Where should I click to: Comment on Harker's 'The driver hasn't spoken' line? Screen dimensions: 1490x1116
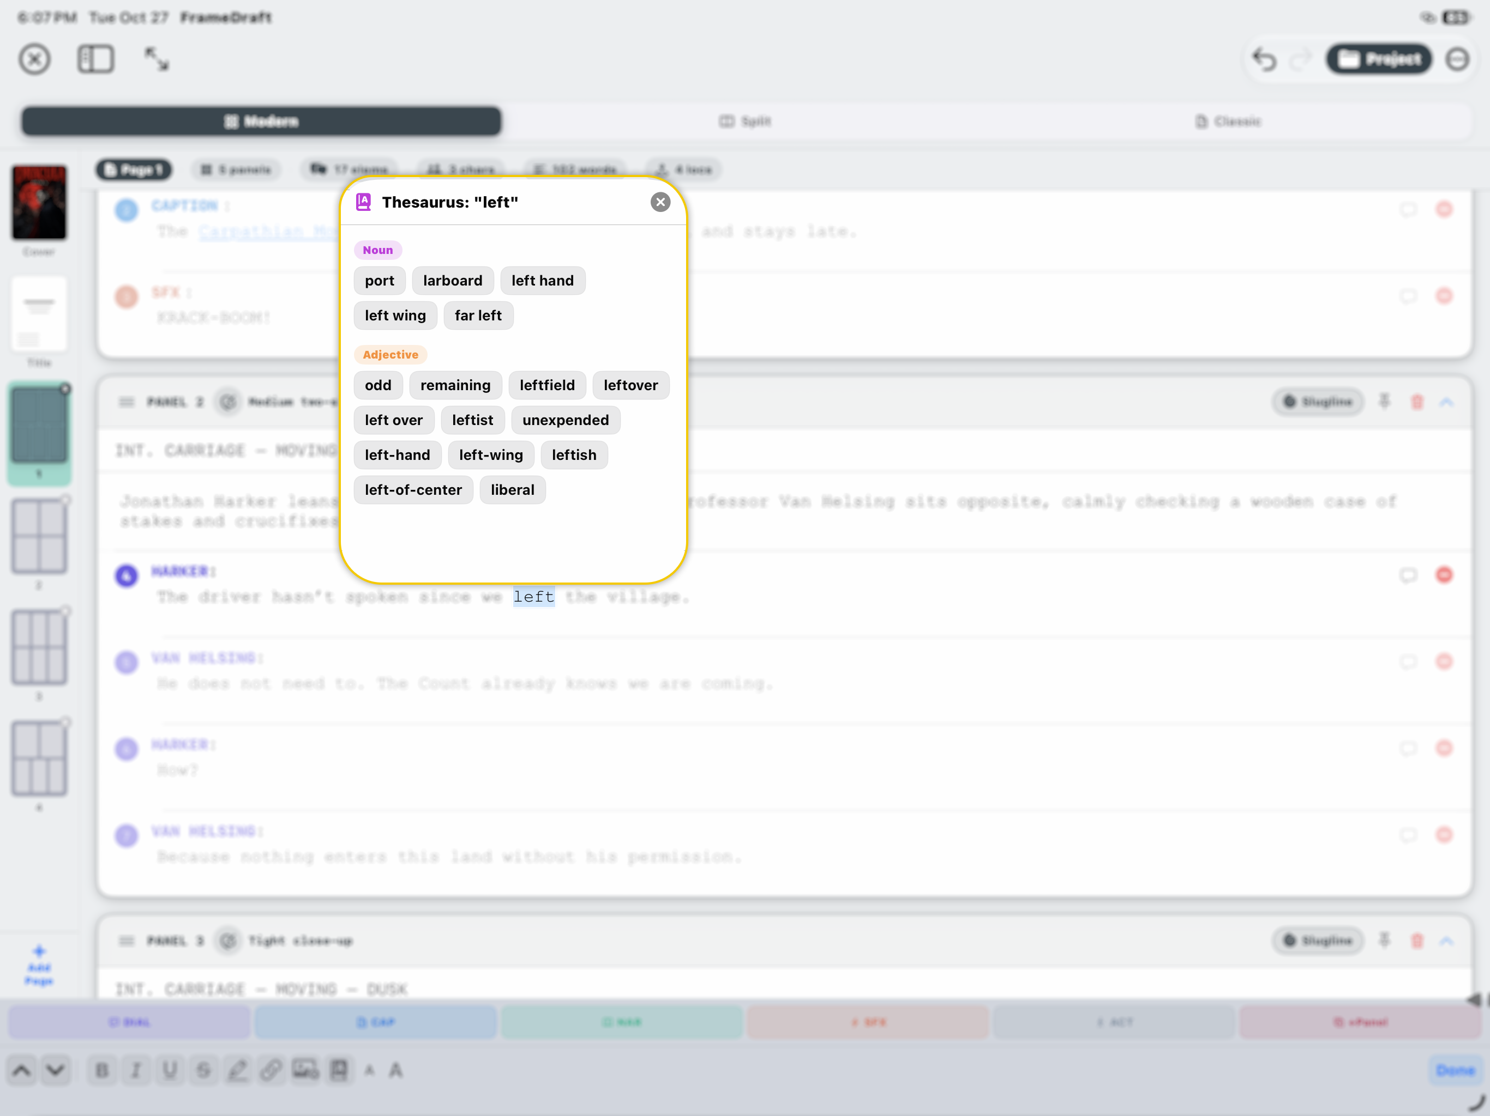click(1408, 575)
